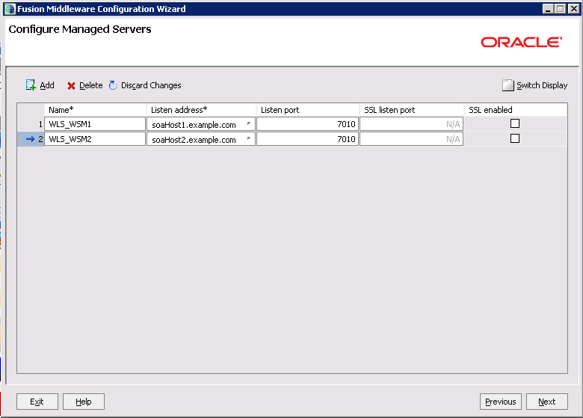The image size is (583, 418).
Task: Proceed with the Next button
Action: (x=547, y=402)
